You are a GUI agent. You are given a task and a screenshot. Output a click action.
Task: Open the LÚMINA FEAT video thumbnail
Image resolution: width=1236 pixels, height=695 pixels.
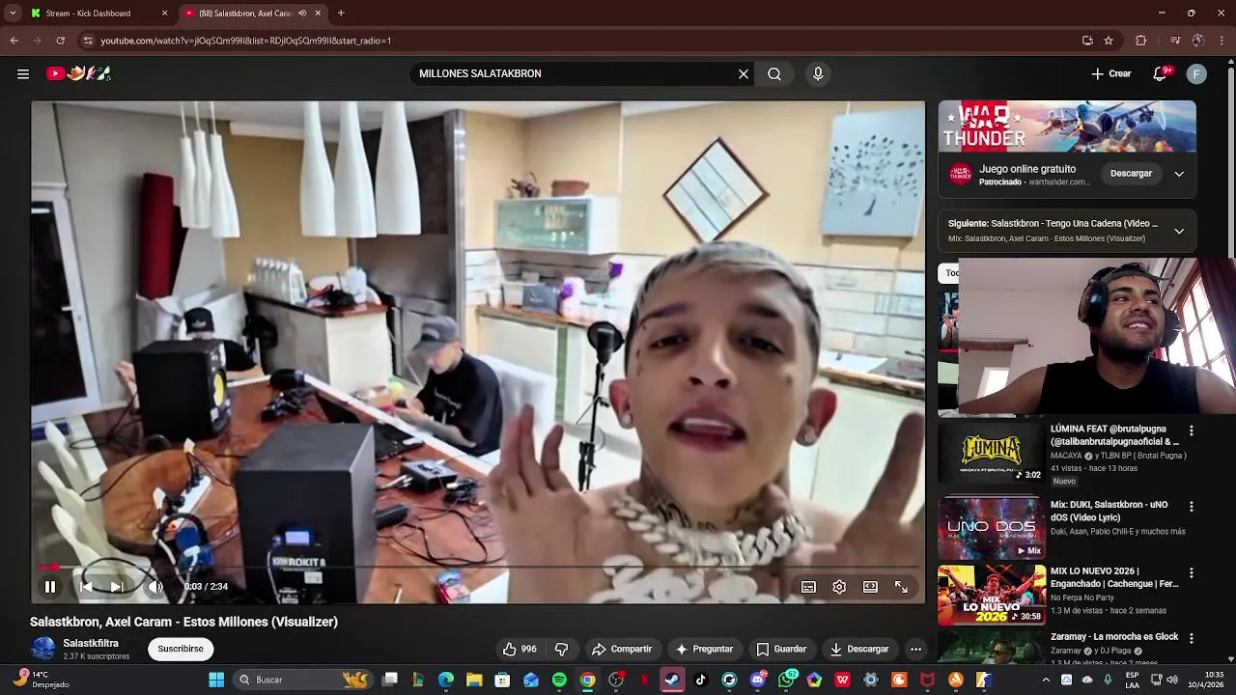point(992,454)
